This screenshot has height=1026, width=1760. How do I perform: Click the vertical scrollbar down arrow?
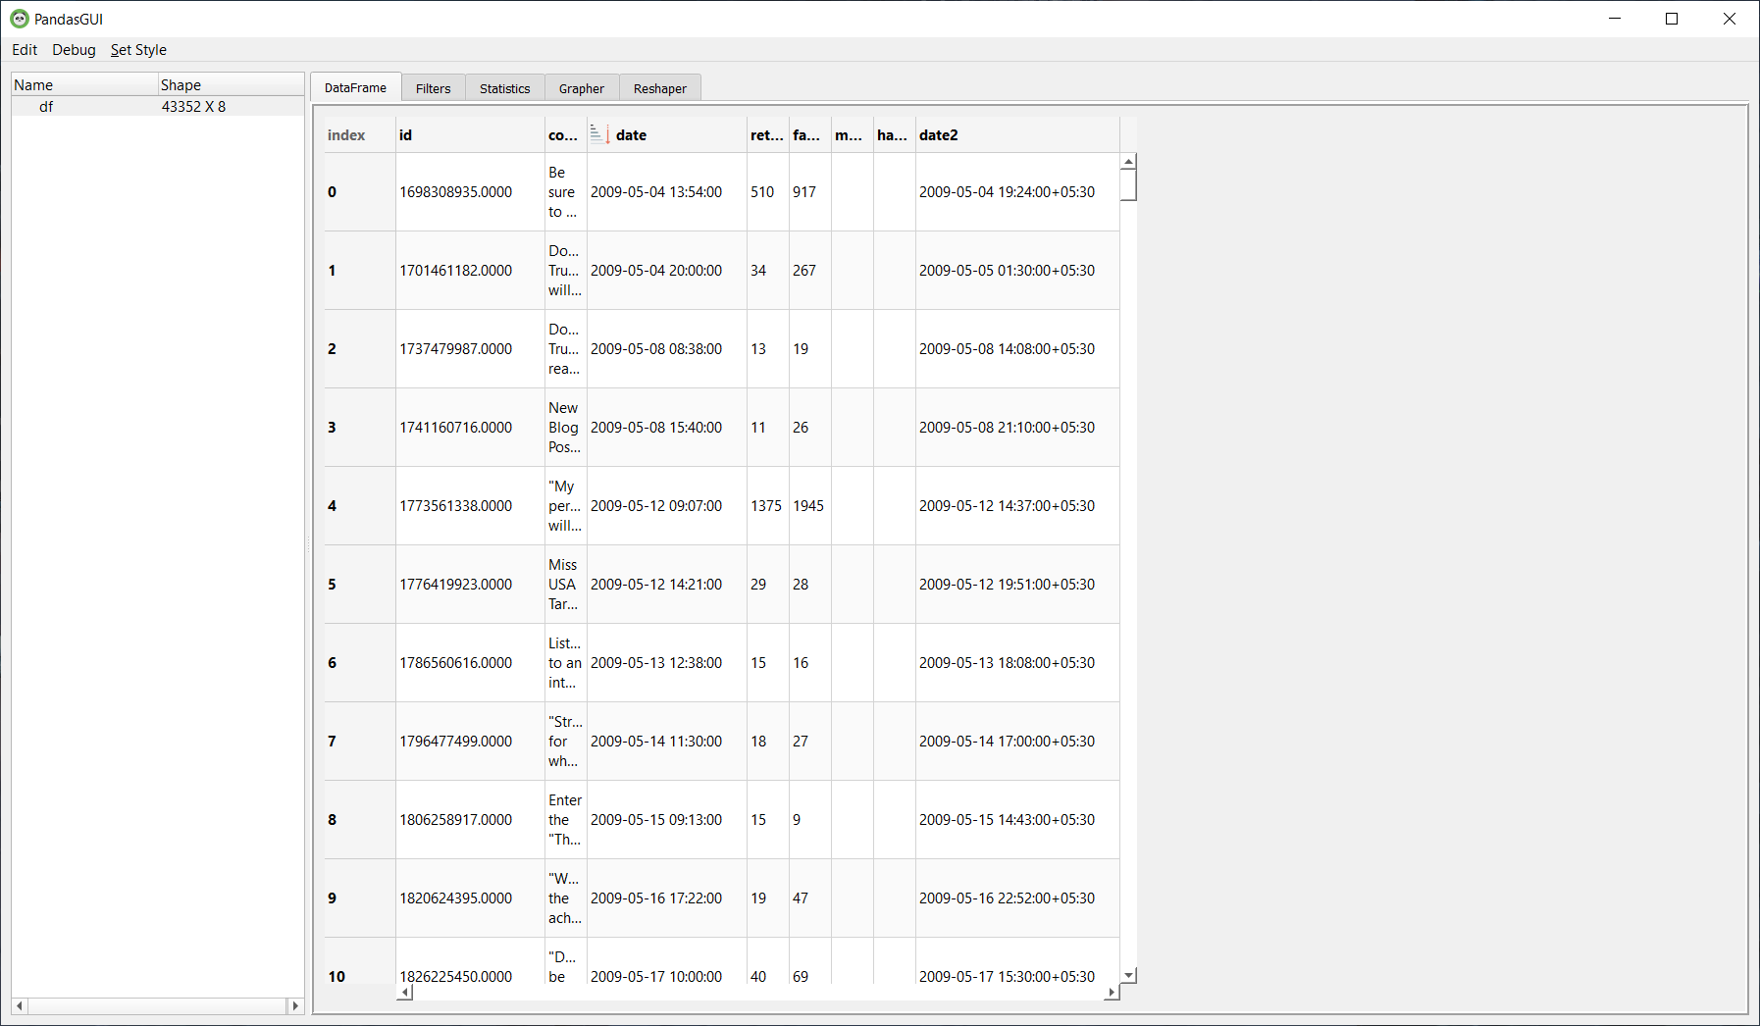[x=1128, y=975]
